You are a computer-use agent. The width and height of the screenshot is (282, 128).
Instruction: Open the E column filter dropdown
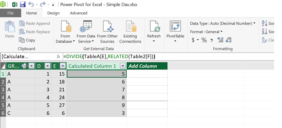point(63,66)
